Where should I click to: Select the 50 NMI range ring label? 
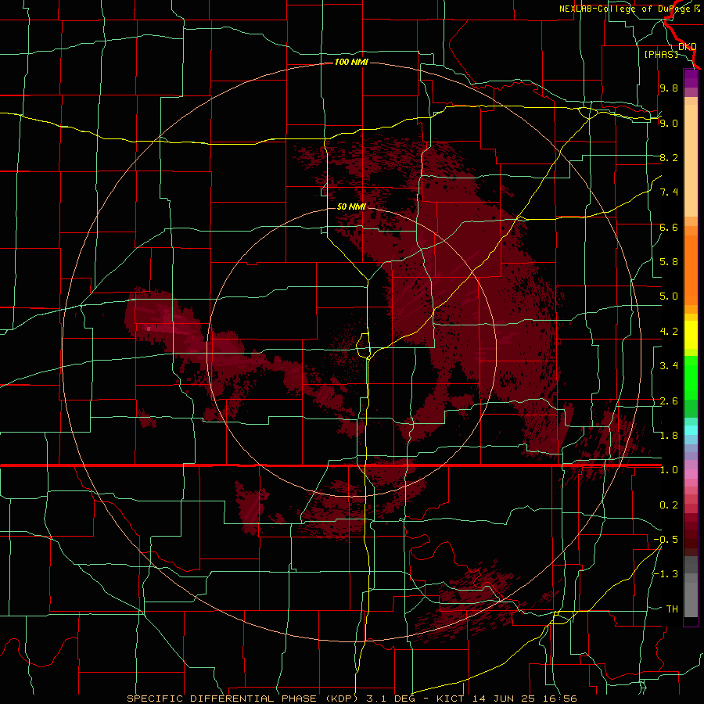(351, 207)
